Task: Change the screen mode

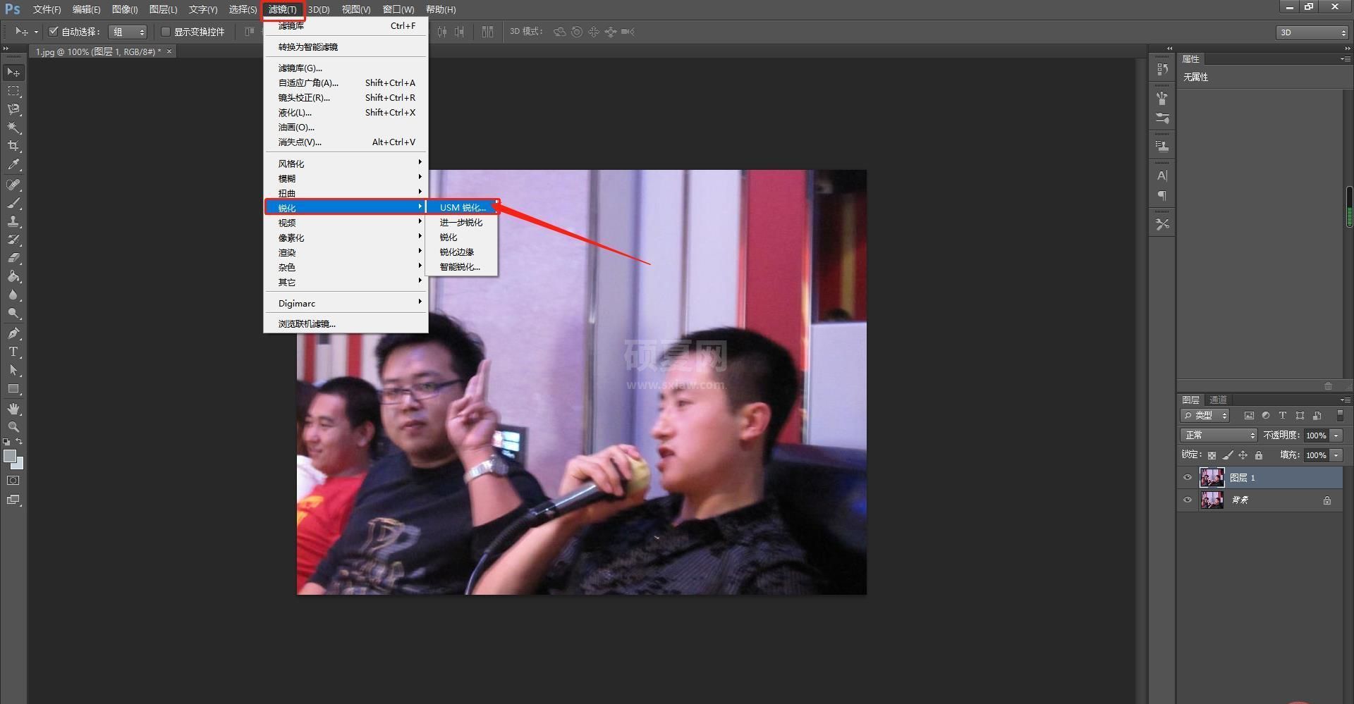Action: point(13,500)
